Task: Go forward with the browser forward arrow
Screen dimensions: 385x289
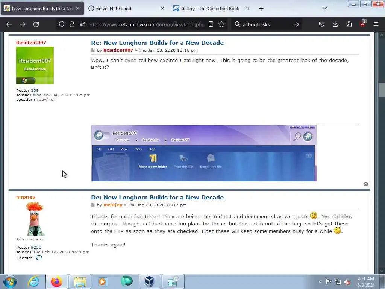Action: [x=23, y=24]
